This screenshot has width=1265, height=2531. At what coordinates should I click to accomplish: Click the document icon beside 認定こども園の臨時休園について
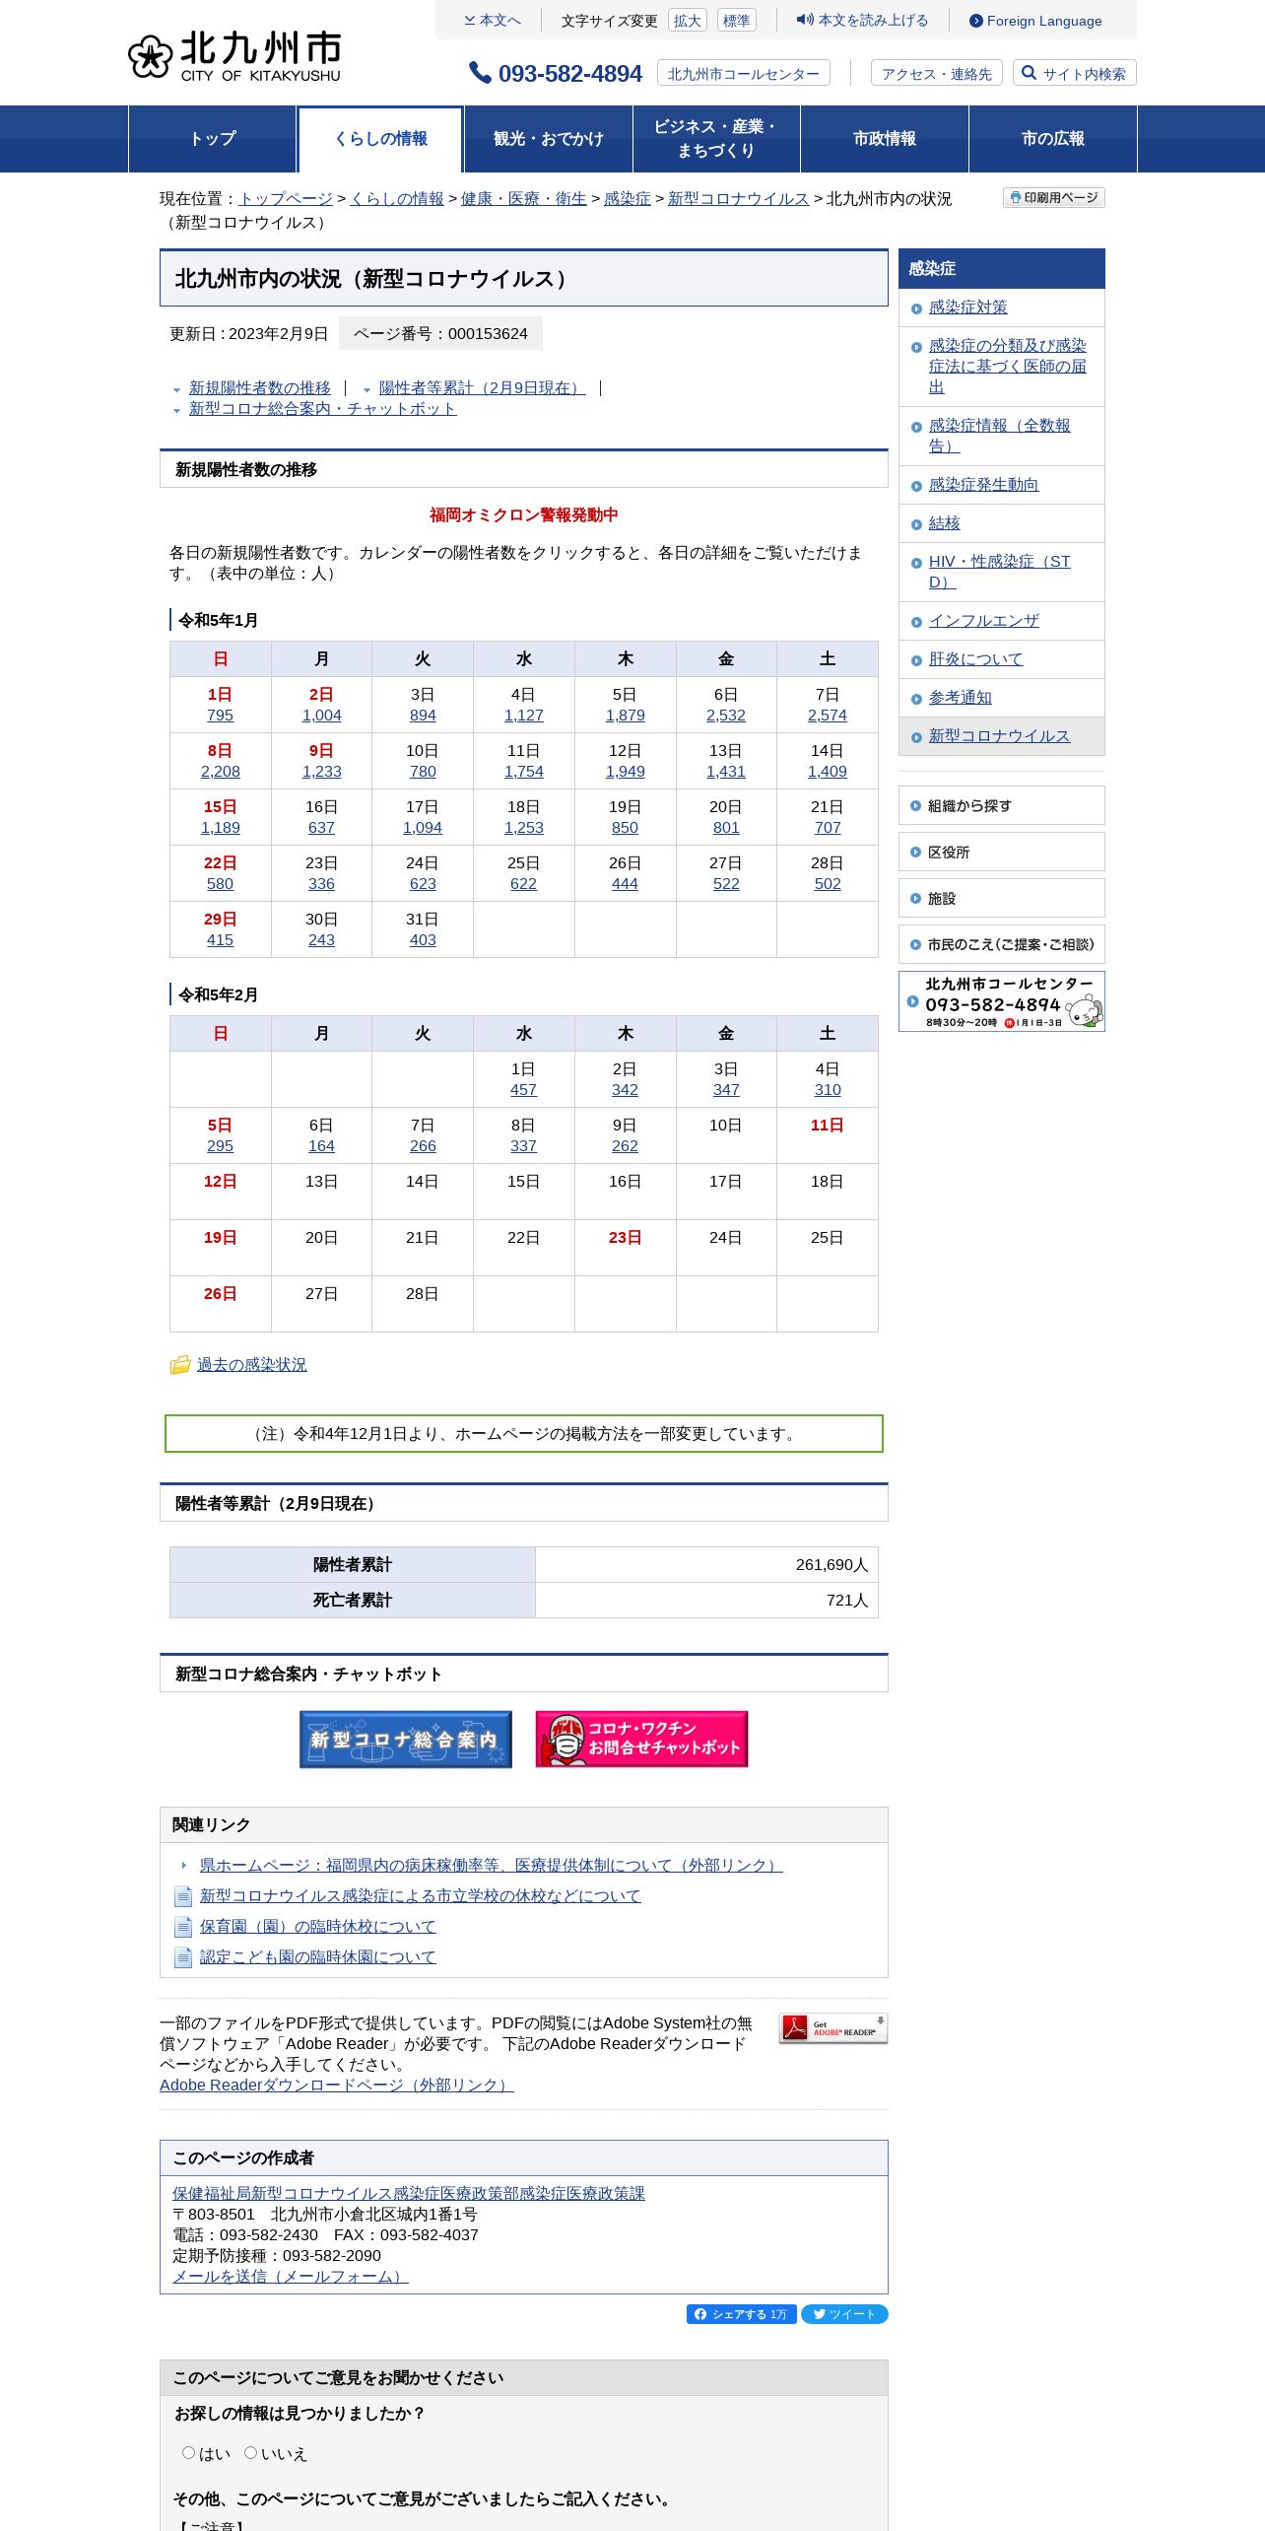point(183,1957)
